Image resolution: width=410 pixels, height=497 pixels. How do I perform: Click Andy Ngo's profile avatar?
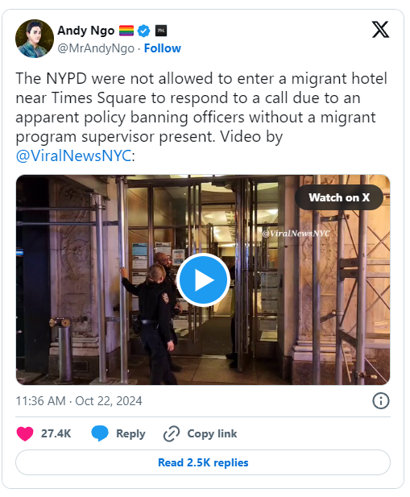35,39
